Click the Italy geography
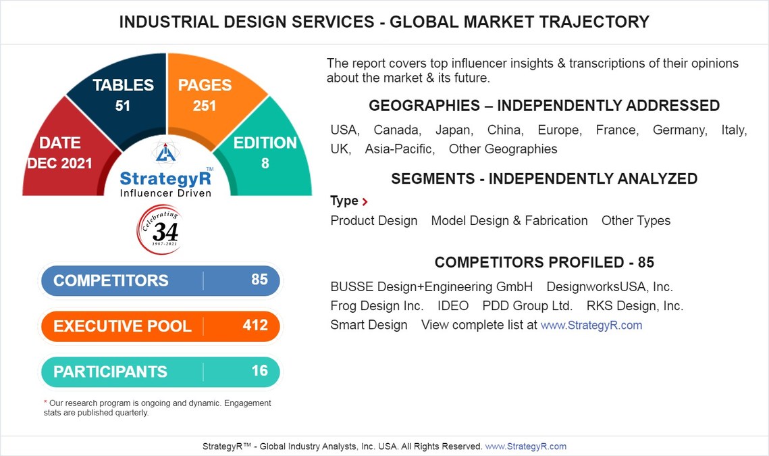769x456 pixels. 734,130
